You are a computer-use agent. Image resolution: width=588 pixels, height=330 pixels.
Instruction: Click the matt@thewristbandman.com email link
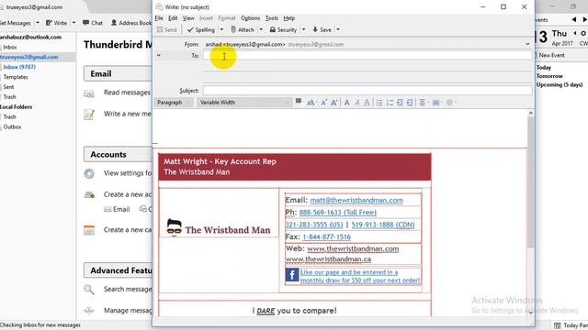coord(356,200)
